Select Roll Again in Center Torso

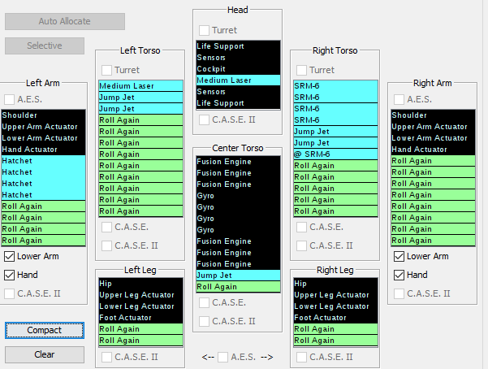click(238, 287)
